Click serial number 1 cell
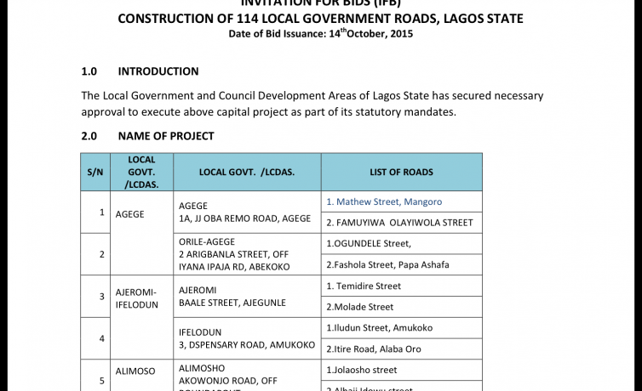This screenshot has height=391, width=642. tap(95, 212)
